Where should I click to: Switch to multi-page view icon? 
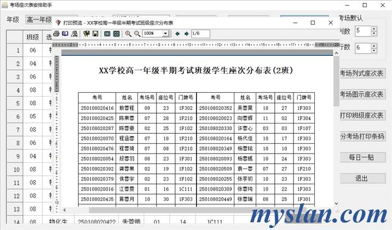pyautogui.click(x=117, y=33)
